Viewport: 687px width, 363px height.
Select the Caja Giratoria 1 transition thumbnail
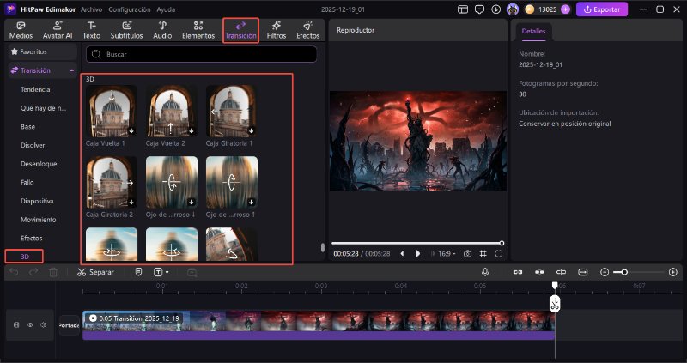(231, 111)
